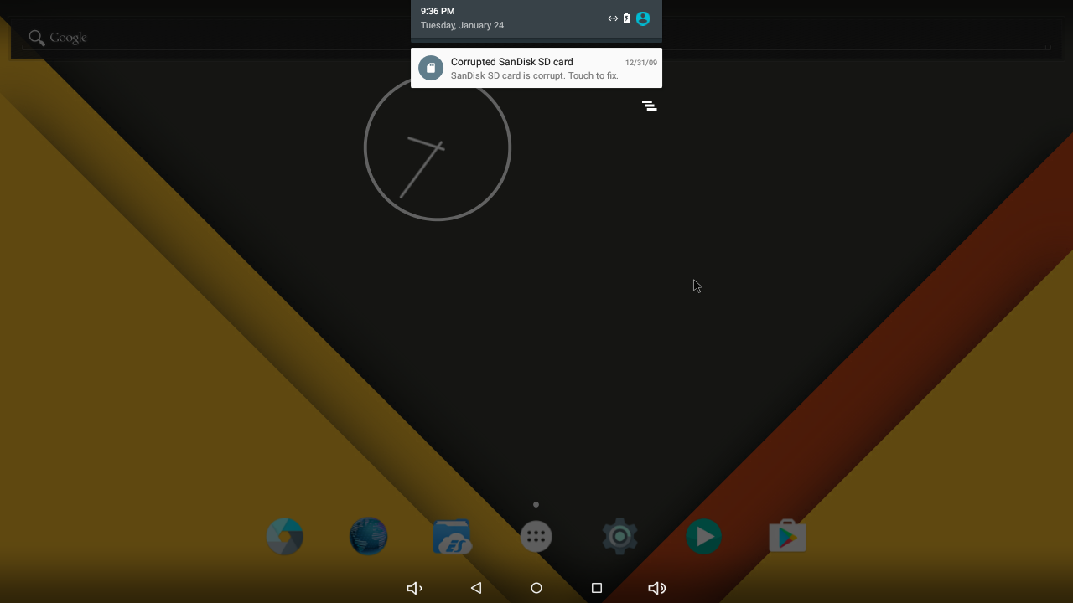This screenshot has height=603, width=1073.
Task: Tap the battery charging icon
Action: (626, 18)
